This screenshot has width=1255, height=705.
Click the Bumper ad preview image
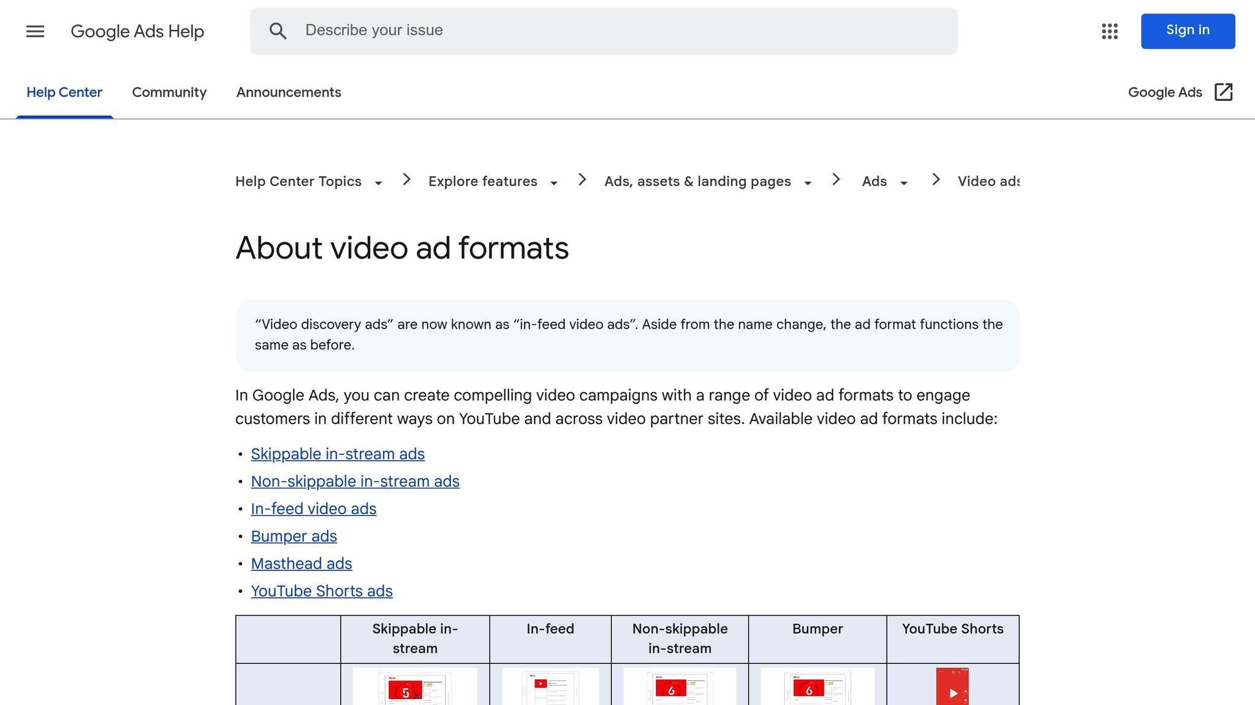pos(817,687)
